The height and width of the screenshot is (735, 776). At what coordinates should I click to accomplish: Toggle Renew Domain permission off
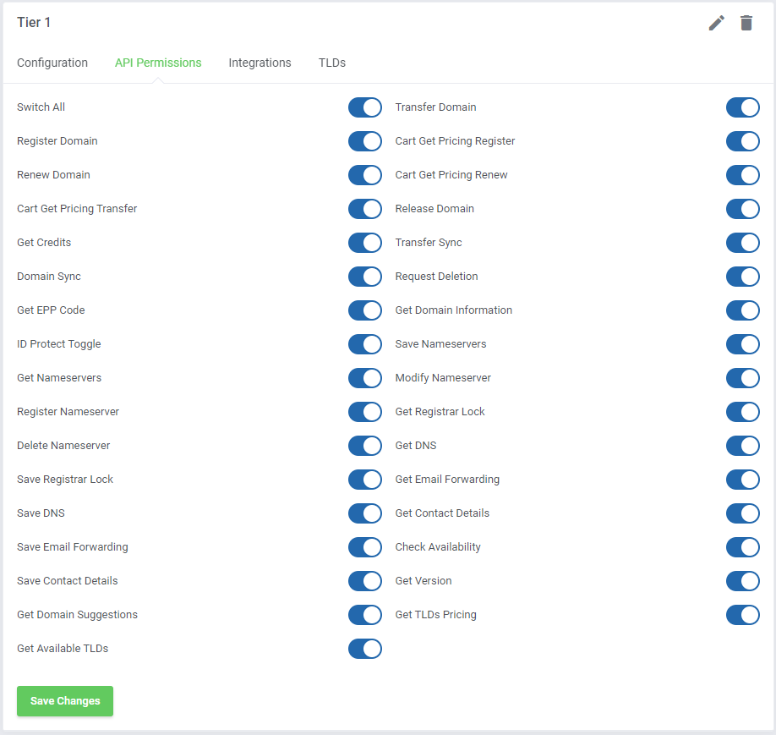pyautogui.click(x=364, y=175)
